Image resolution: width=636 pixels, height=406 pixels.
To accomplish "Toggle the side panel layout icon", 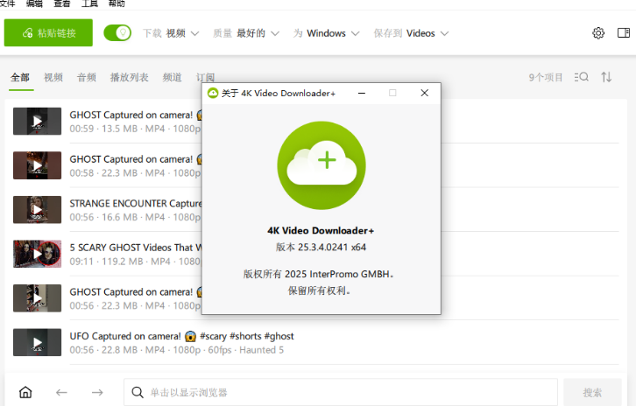I will (x=623, y=33).
